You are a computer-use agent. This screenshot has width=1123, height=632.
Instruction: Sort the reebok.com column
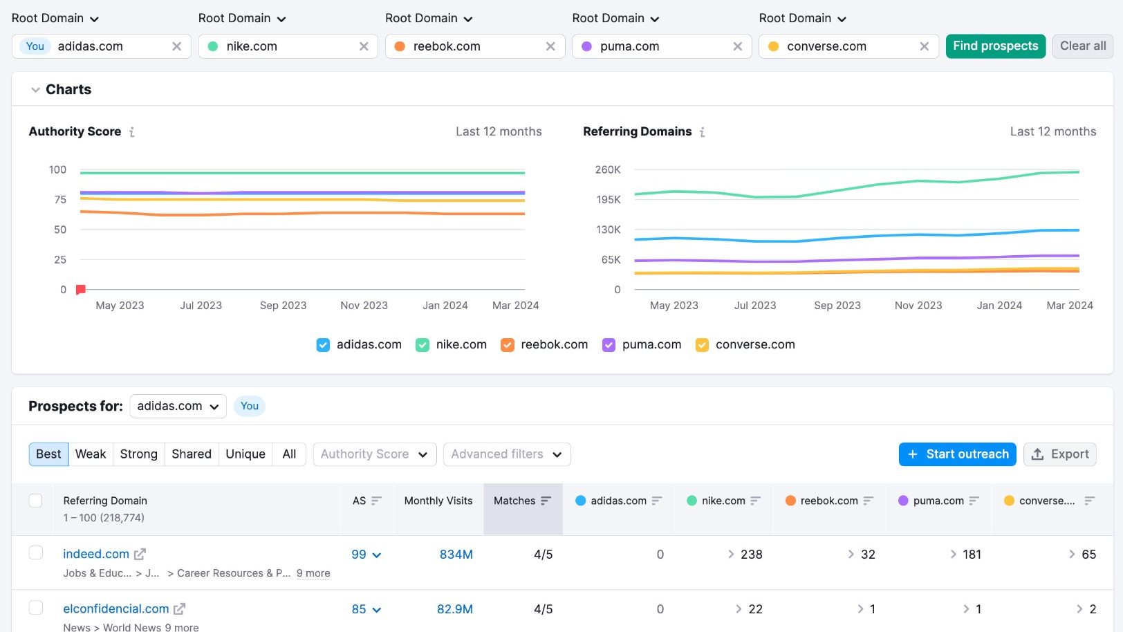click(x=869, y=501)
